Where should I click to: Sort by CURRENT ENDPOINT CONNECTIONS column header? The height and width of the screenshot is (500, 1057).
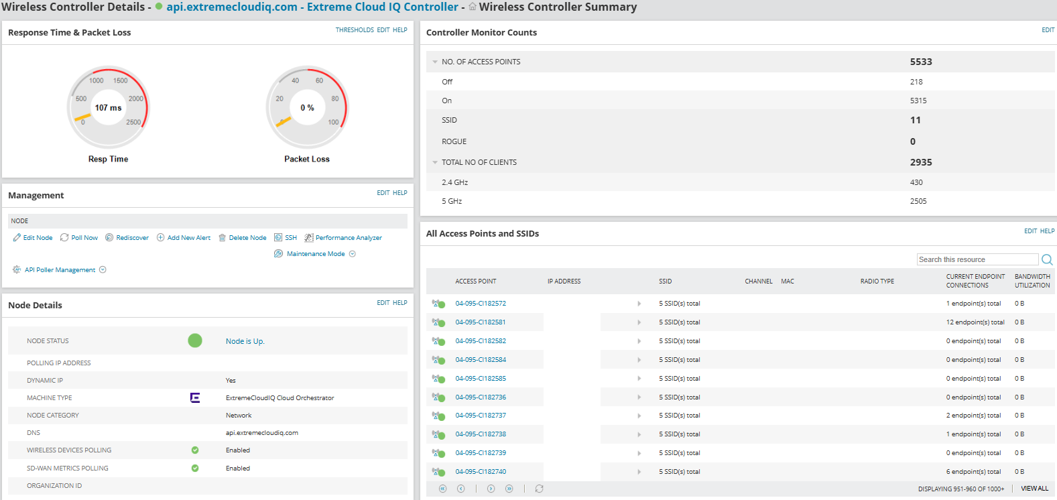click(x=976, y=281)
